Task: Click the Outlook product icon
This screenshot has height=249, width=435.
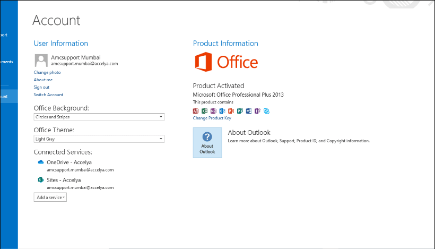Action: click(x=222, y=111)
